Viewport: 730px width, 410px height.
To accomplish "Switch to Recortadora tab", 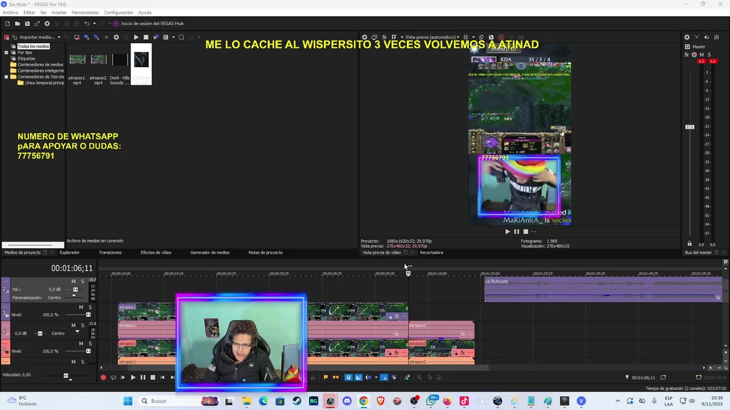I will click(431, 252).
